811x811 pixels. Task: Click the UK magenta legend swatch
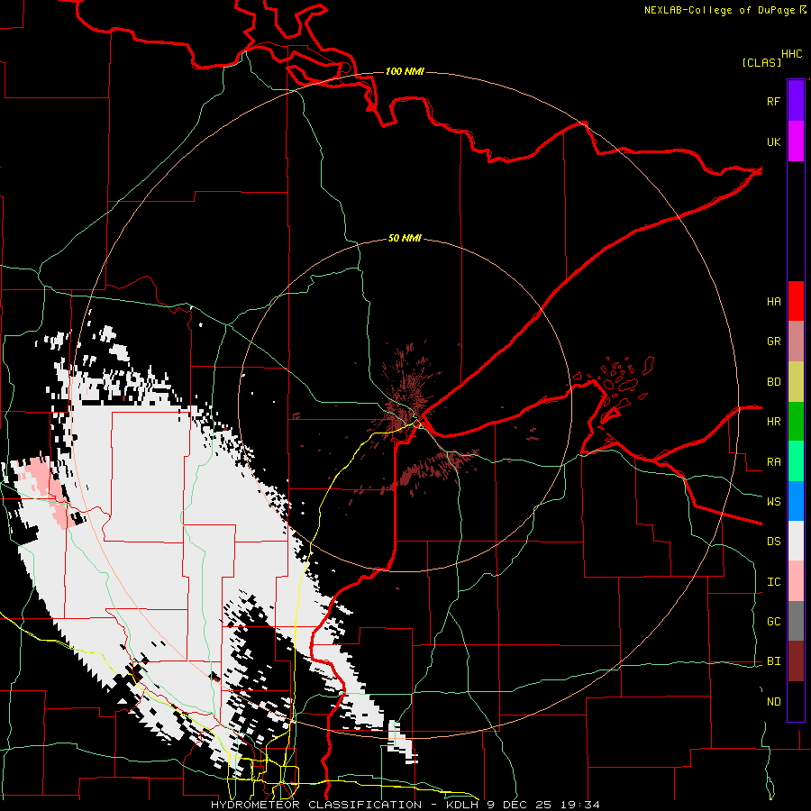(x=796, y=141)
